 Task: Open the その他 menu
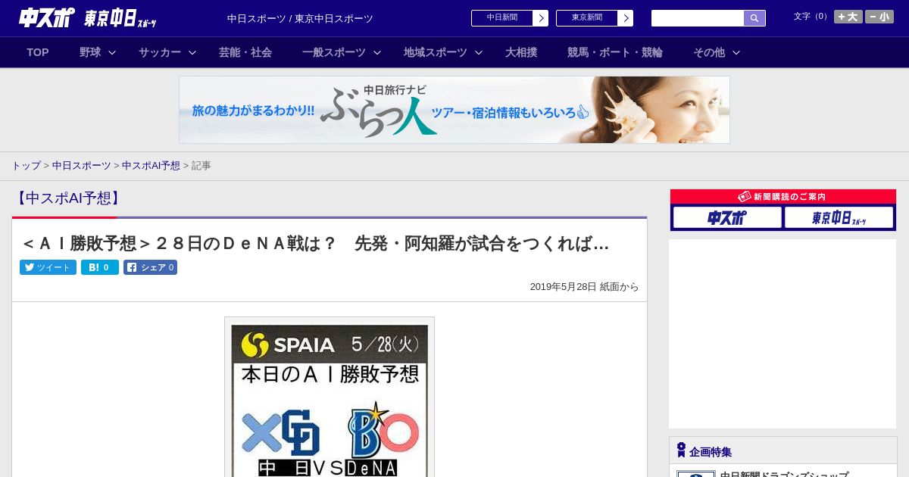coord(709,52)
